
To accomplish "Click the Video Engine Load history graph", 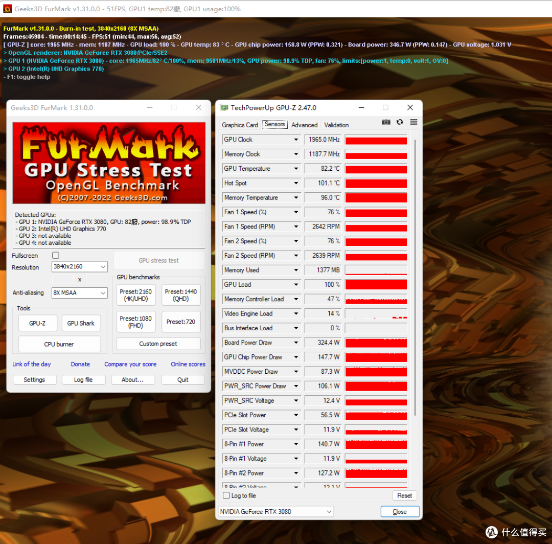I will coord(376,314).
